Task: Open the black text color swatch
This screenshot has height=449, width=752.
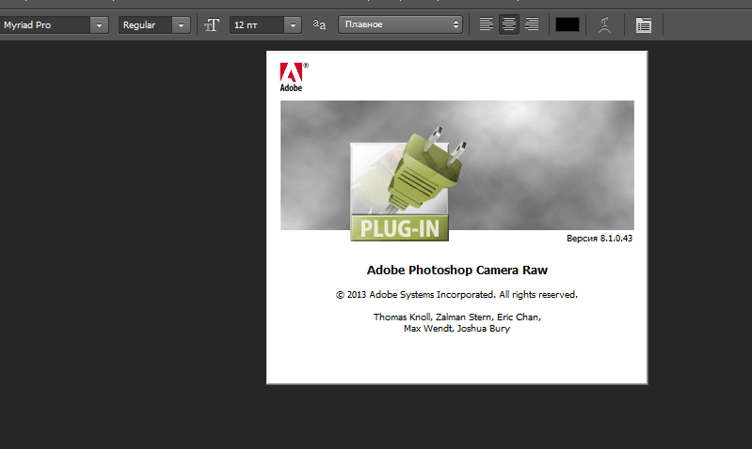Action: [x=568, y=24]
